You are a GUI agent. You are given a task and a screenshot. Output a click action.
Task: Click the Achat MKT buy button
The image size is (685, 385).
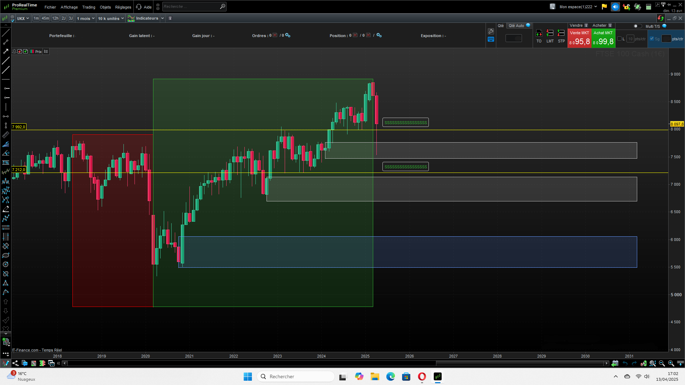[x=603, y=38]
